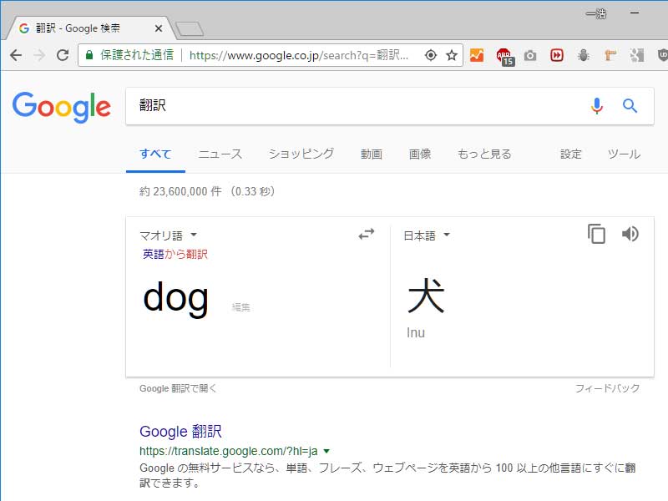Copy the translated text using the copy icon

pos(596,235)
